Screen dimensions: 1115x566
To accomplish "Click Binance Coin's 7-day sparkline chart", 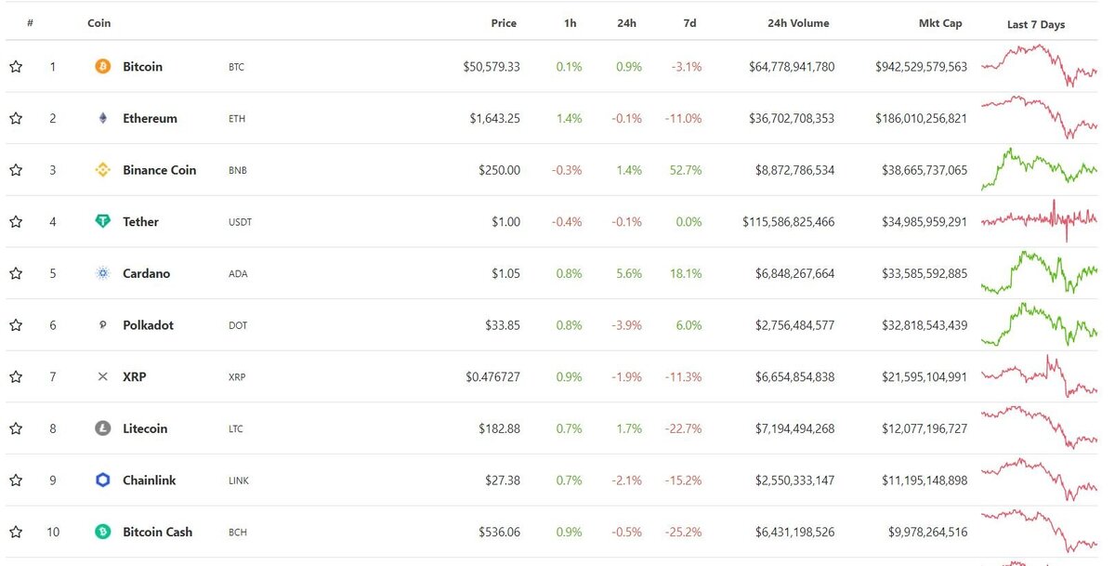I will click(x=1038, y=170).
